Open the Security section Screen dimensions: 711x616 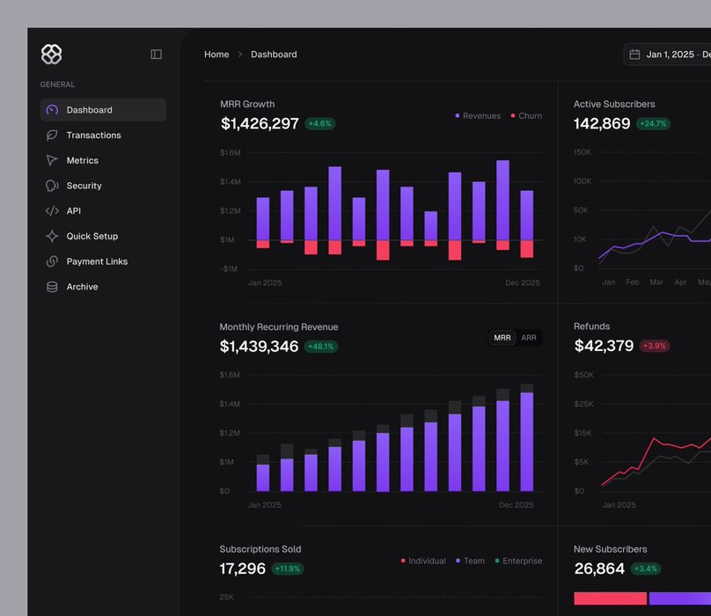point(103,186)
